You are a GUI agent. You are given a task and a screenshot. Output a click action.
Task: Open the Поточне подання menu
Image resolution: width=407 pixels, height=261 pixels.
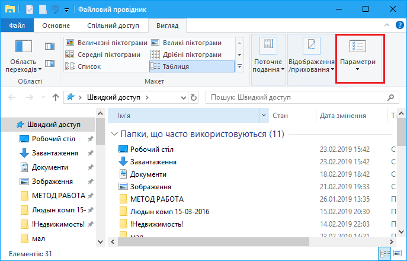click(x=268, y=59)
